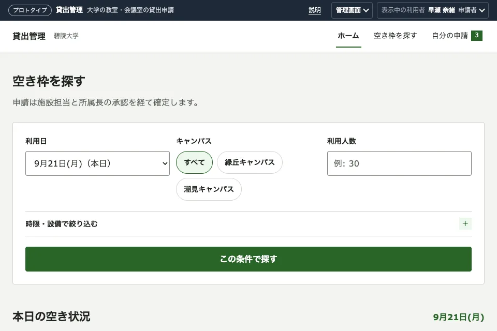Select the すべて campus chip
This screenshot has height=331, width=497.
click(194, 162)
